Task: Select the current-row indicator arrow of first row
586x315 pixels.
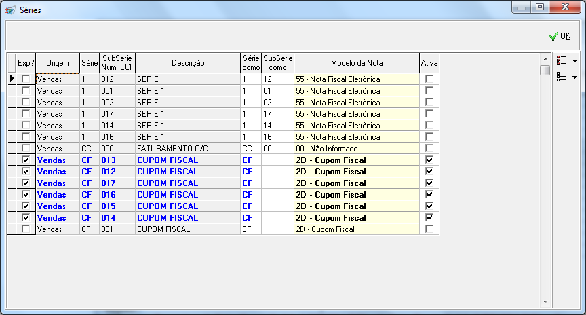Action: (12, 79)
